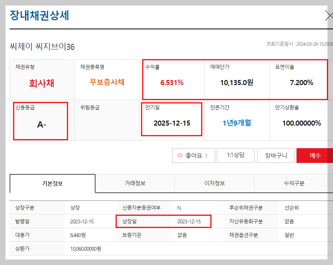Image resolution: width=333 pixels, height=265 pixels.
Task: Click the 무보증사채 bond category value
Action: pos(107,82)
